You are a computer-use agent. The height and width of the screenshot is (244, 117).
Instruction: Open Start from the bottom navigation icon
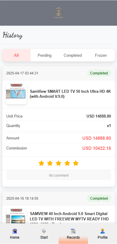tap(44, 231)
